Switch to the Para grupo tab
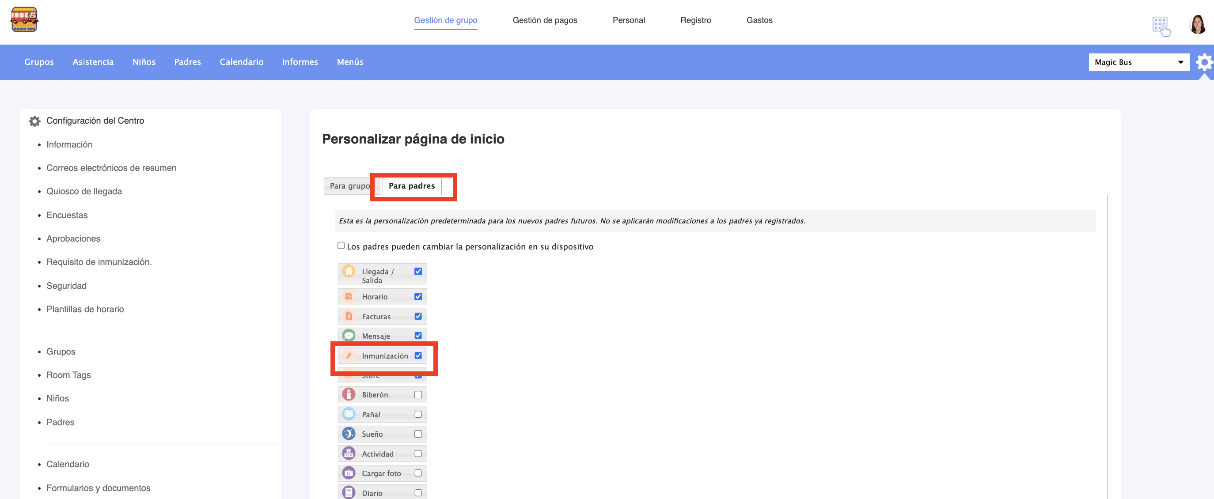The image size is (1214, 499). 349,185
